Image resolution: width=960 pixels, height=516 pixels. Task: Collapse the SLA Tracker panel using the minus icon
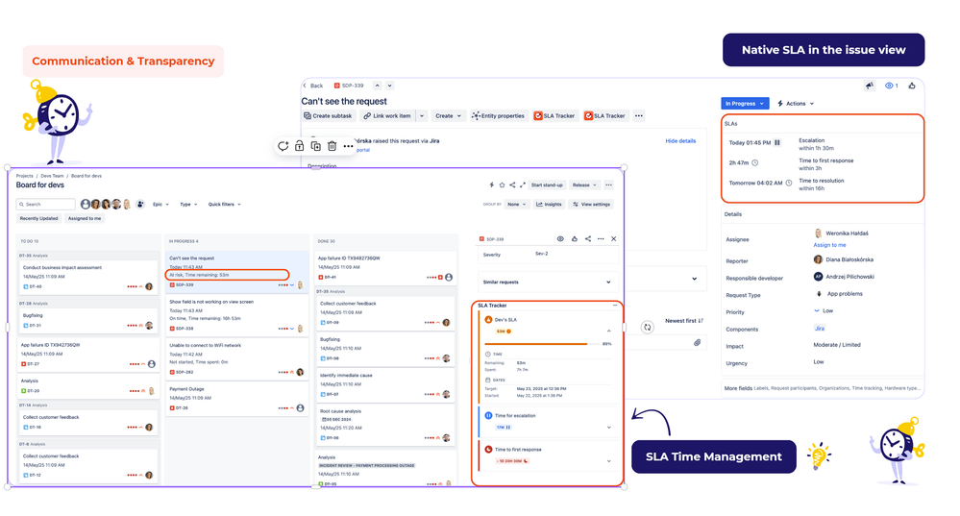(x=615, y=305)
